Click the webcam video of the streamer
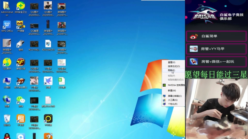Screen dimensions: 248x139 point(217,109)
